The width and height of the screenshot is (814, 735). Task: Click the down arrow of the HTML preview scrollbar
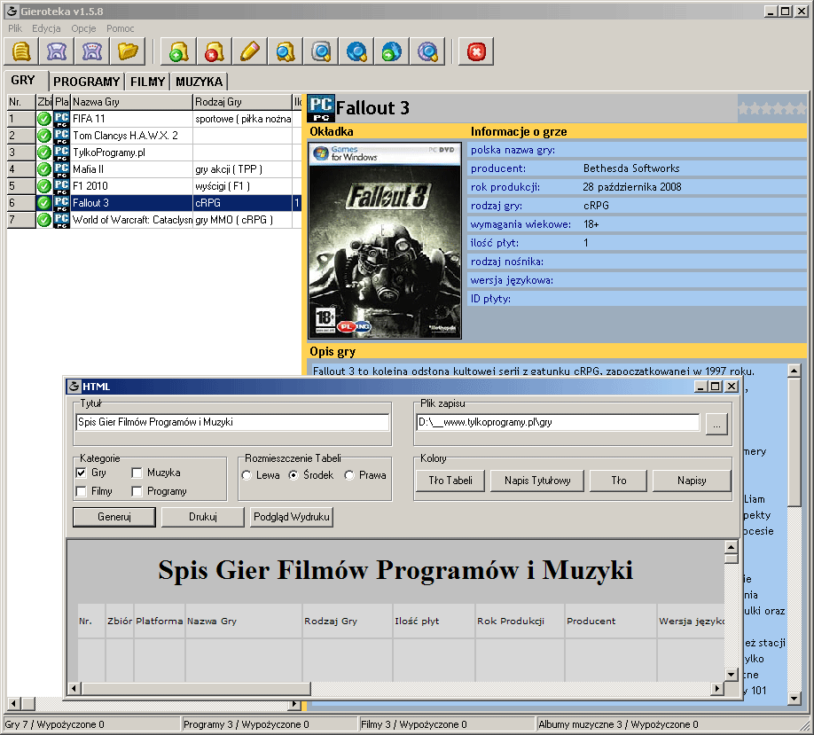732,675
